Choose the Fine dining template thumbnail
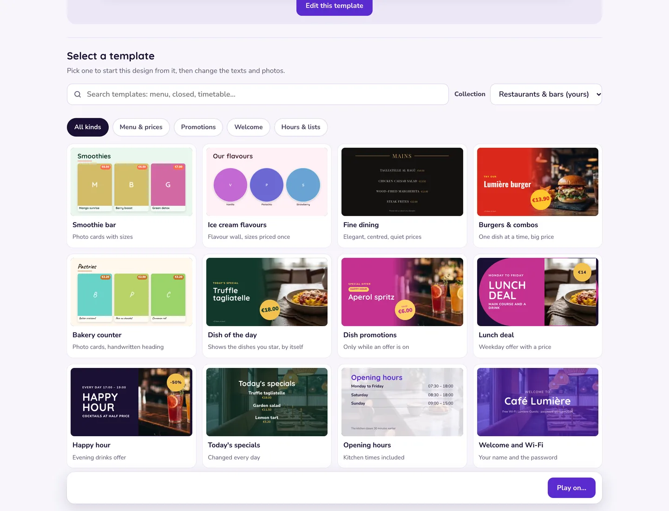 pyautogui.click(x=402, y=182)
